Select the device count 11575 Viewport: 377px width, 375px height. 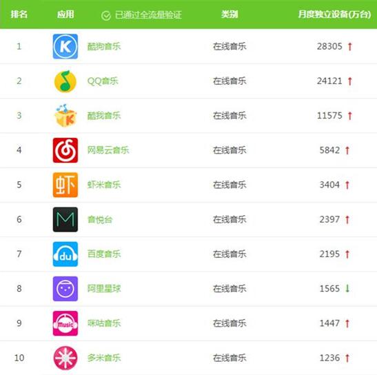(x=329, y=116)
